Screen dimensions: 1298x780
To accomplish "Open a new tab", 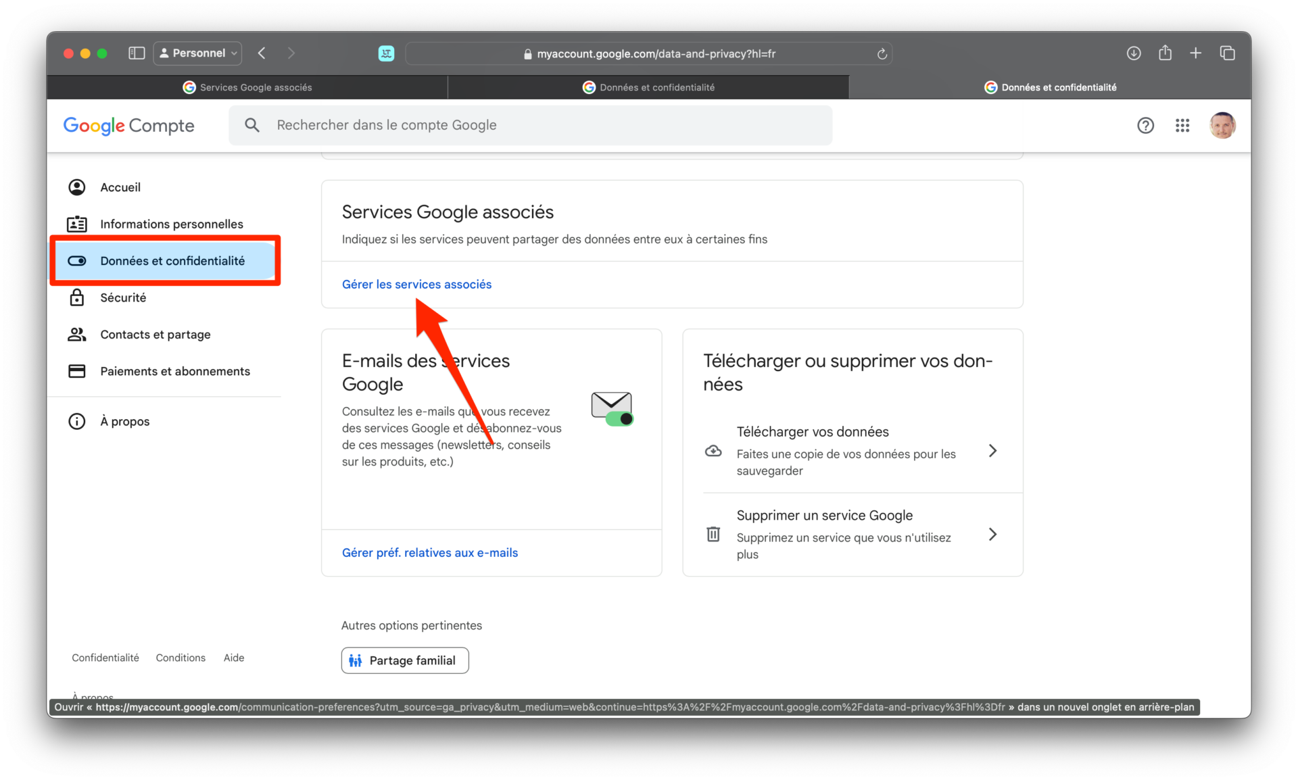I will point(1195,53).
